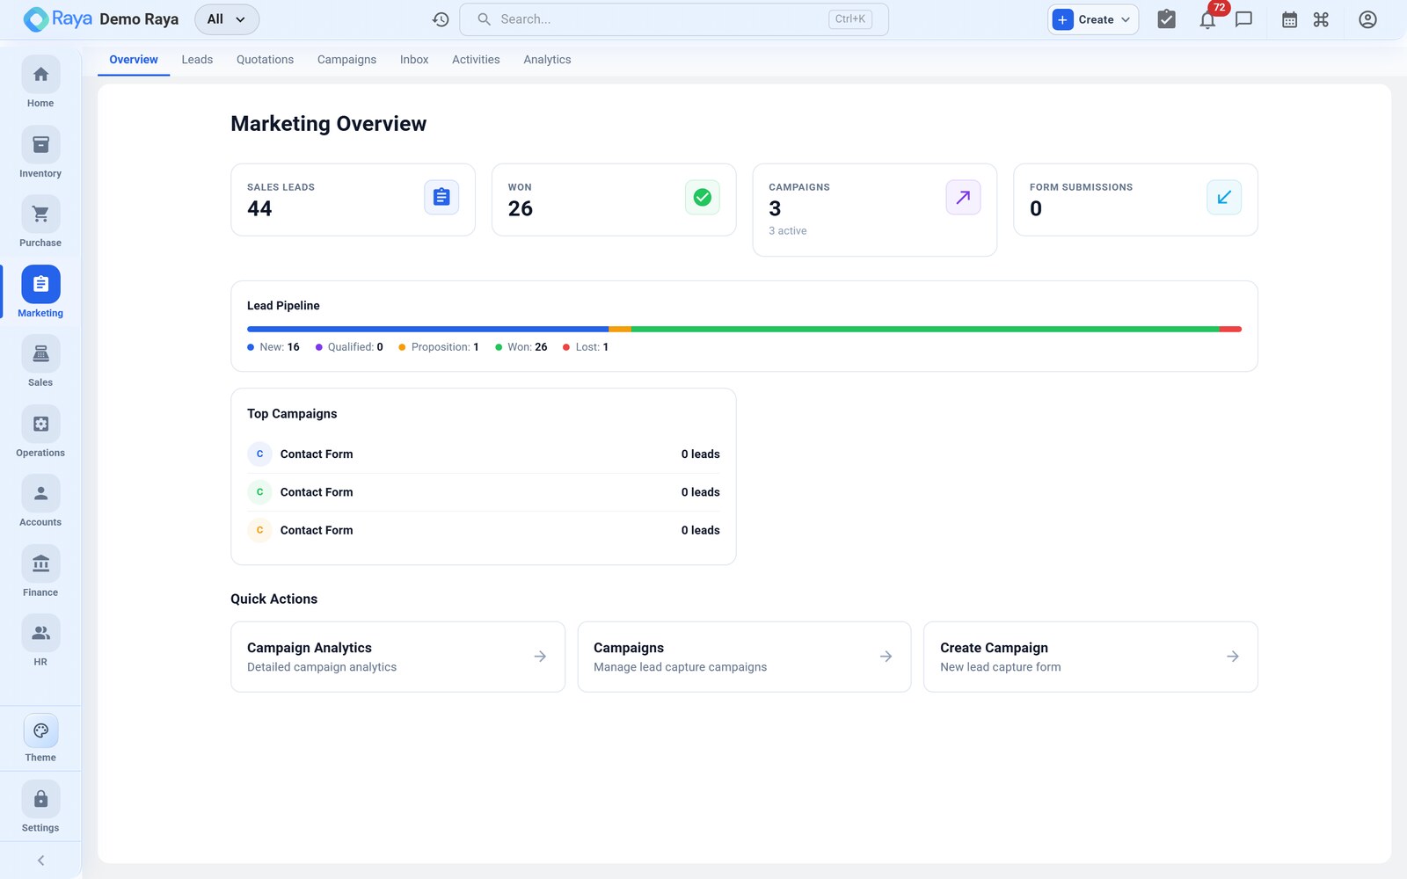
Task: Open the Create Campaign quick action
Action: click(1090, 657)
